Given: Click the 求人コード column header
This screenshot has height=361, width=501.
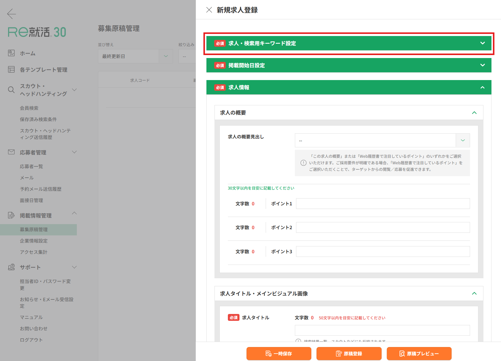Looking at the screenshot, I should tap(140, 80).
